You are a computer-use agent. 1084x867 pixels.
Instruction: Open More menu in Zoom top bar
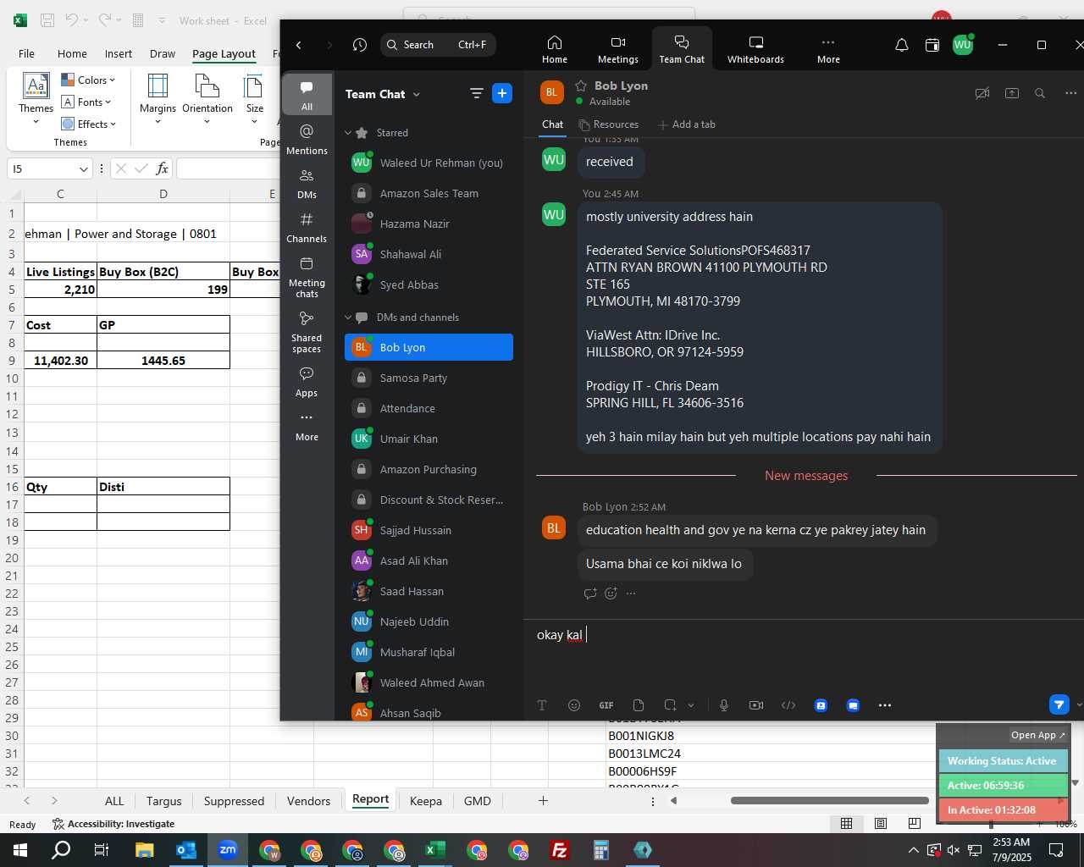(x=828, y=49)
